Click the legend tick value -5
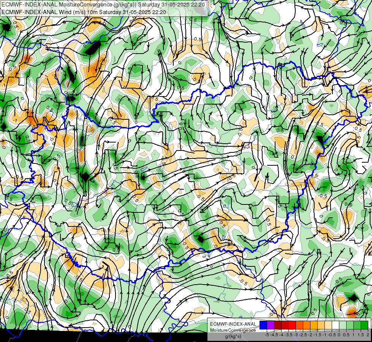This screenshot has height=342, width=372. [x=267, y=335]
